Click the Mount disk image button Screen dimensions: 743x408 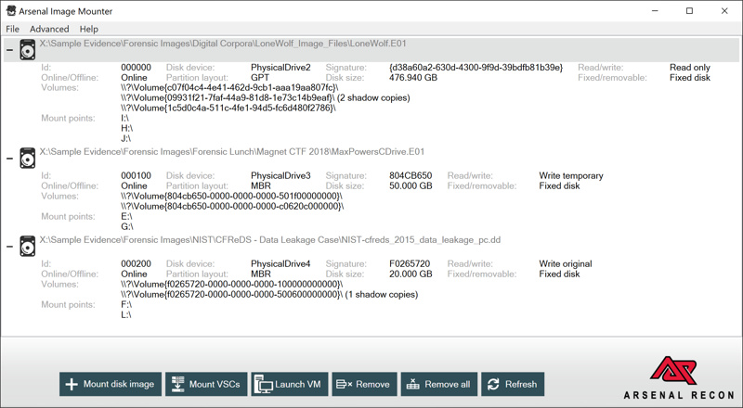(x=111, y=384)
